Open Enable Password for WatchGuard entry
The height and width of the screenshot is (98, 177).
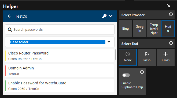[60, 86]
